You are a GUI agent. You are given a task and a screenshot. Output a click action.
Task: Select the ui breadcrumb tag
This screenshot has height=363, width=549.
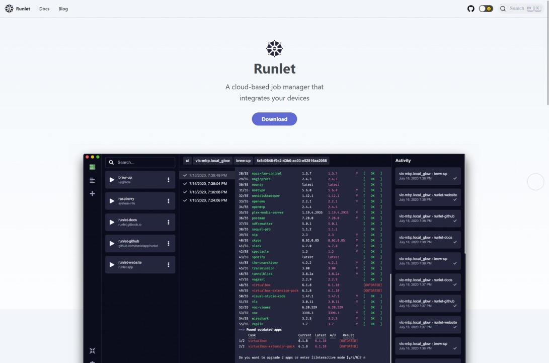pyautogui.click(x=187, y=161)
